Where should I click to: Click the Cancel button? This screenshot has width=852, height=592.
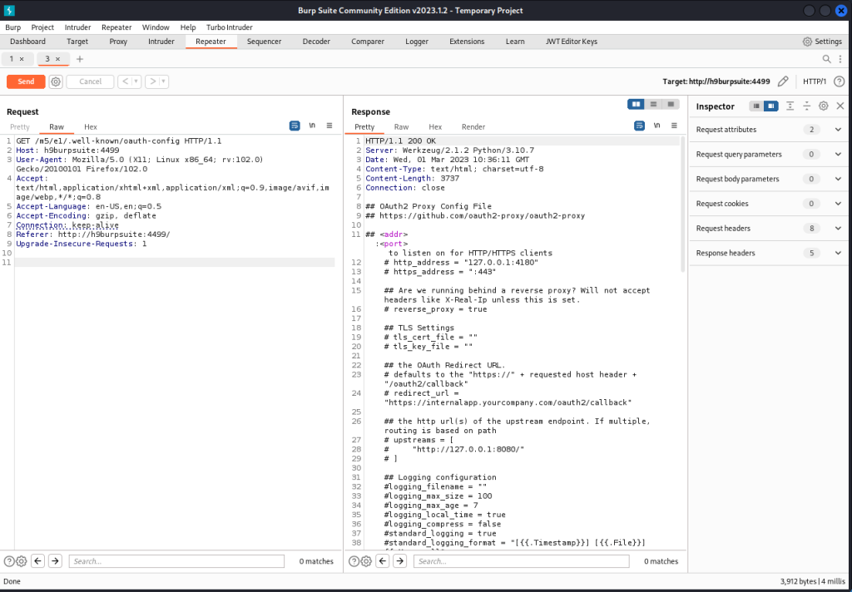pyautogui.click(x=90, y=81)
